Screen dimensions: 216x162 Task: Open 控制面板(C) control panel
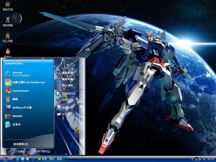point(66,93)
